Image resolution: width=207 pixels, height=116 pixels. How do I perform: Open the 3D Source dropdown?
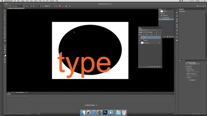[x=194, y=64]
